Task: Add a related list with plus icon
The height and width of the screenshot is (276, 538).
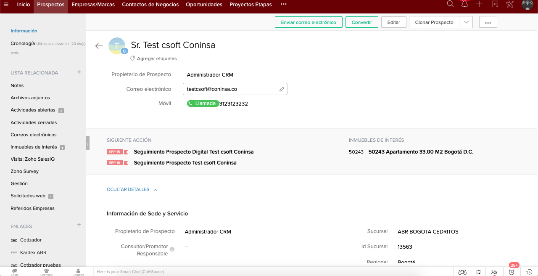Action: pyautogui.click(x=79, y=72)
